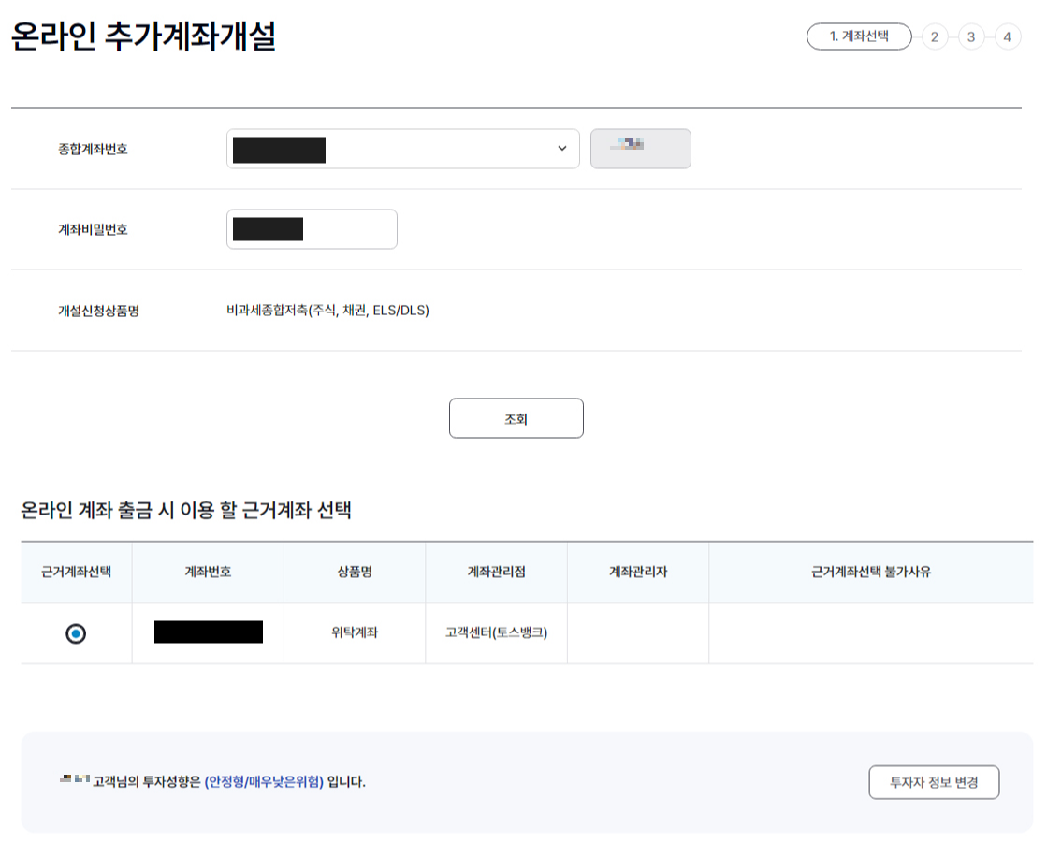Select the 근거계좌선택 radio button
1047x842 pixels.
[x=75, y=632]
